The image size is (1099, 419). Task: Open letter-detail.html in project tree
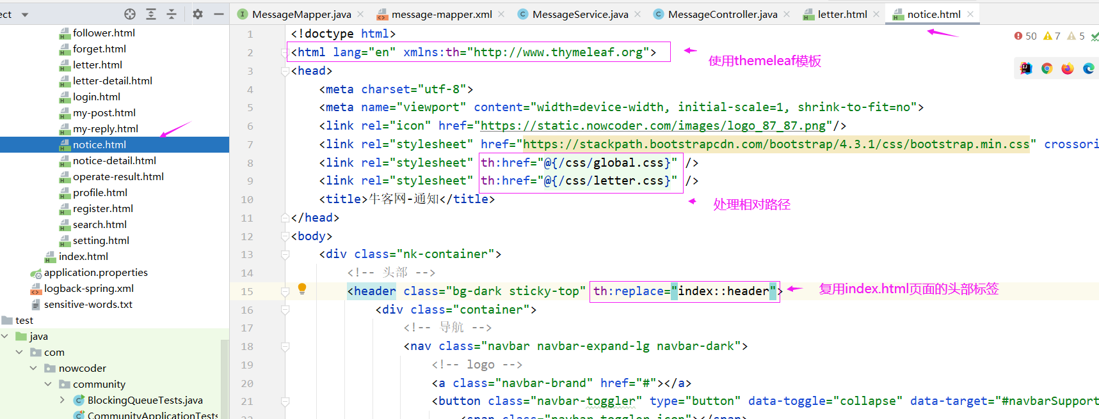[113, 80]
